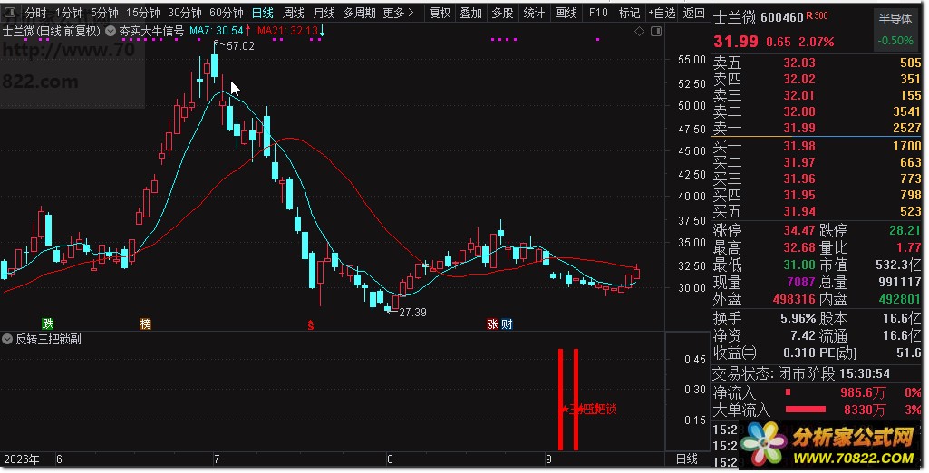Viewport: 929px width, 473px height.
Task: Toggle 复权 price adjustment
Action: point(440,13)
